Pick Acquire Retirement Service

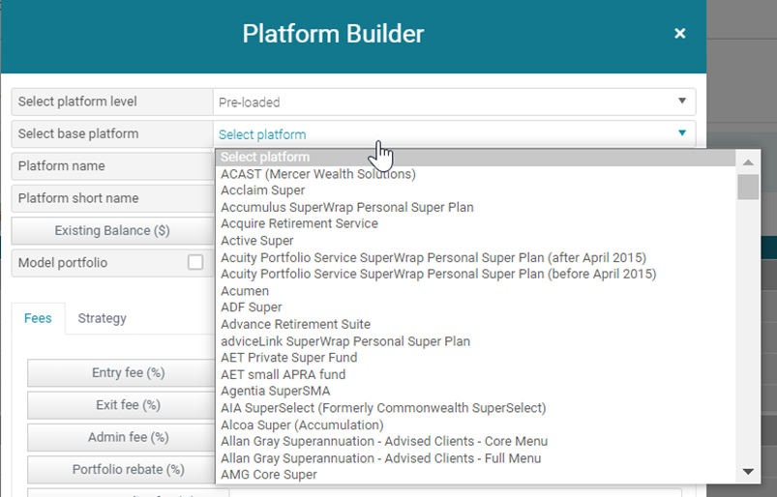[x=476, y=223]
